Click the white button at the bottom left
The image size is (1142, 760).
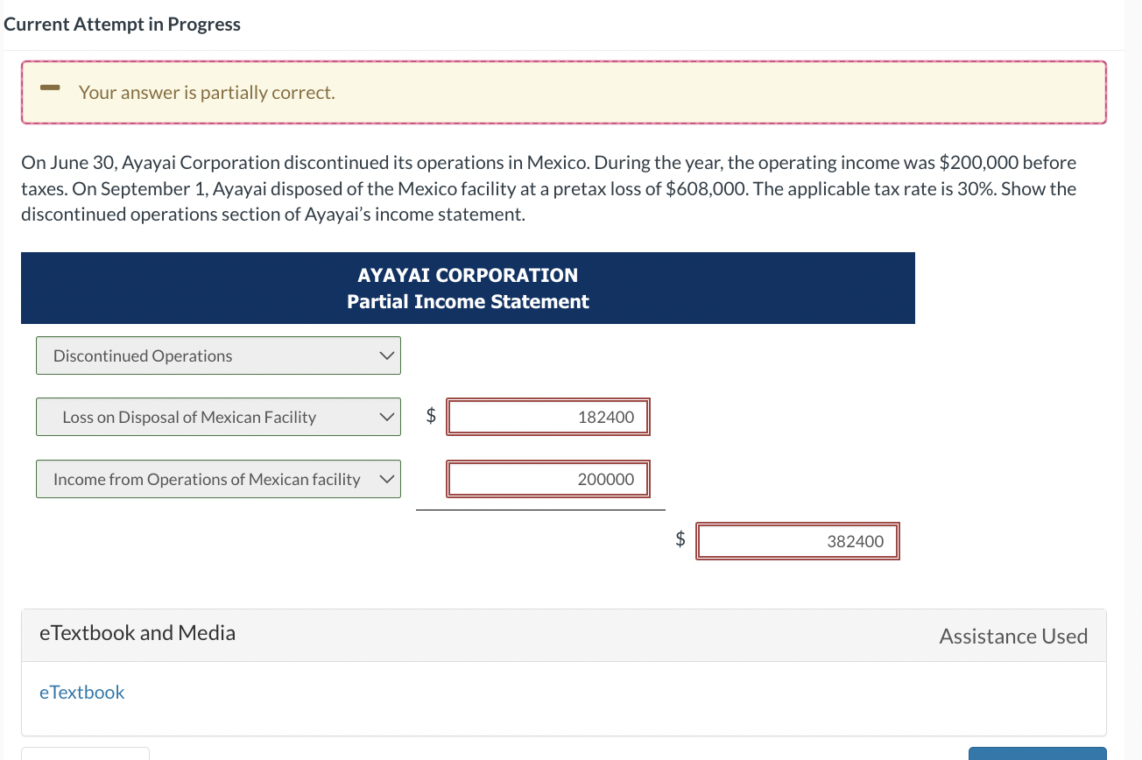[x=85, y=755]
